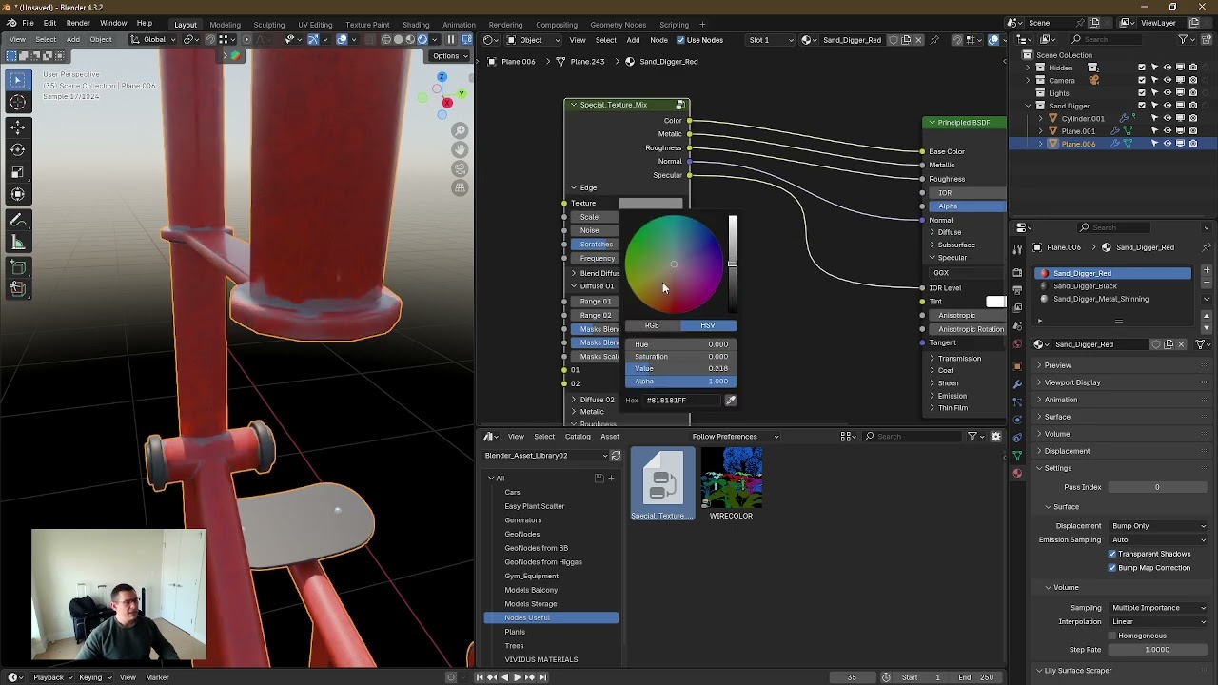Click the Value slider in color picker
The image size is (1218, 685).
pyautogui.click(x=680, y=369)
